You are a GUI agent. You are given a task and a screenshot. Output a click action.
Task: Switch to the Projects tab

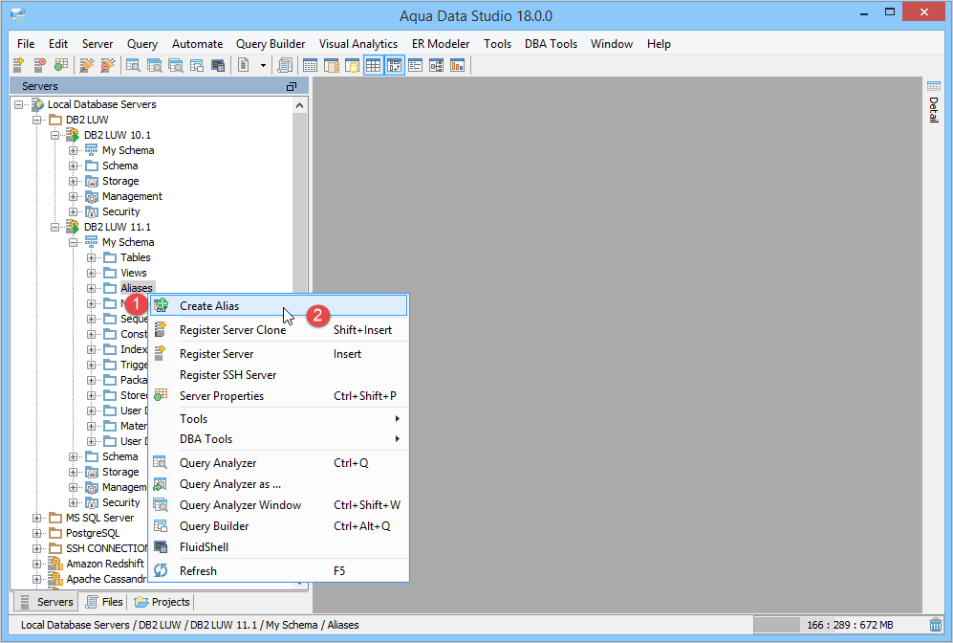pyautogui.click(x=162, y=602)
